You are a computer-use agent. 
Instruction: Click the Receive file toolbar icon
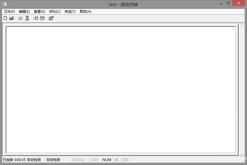coord(42,18)
